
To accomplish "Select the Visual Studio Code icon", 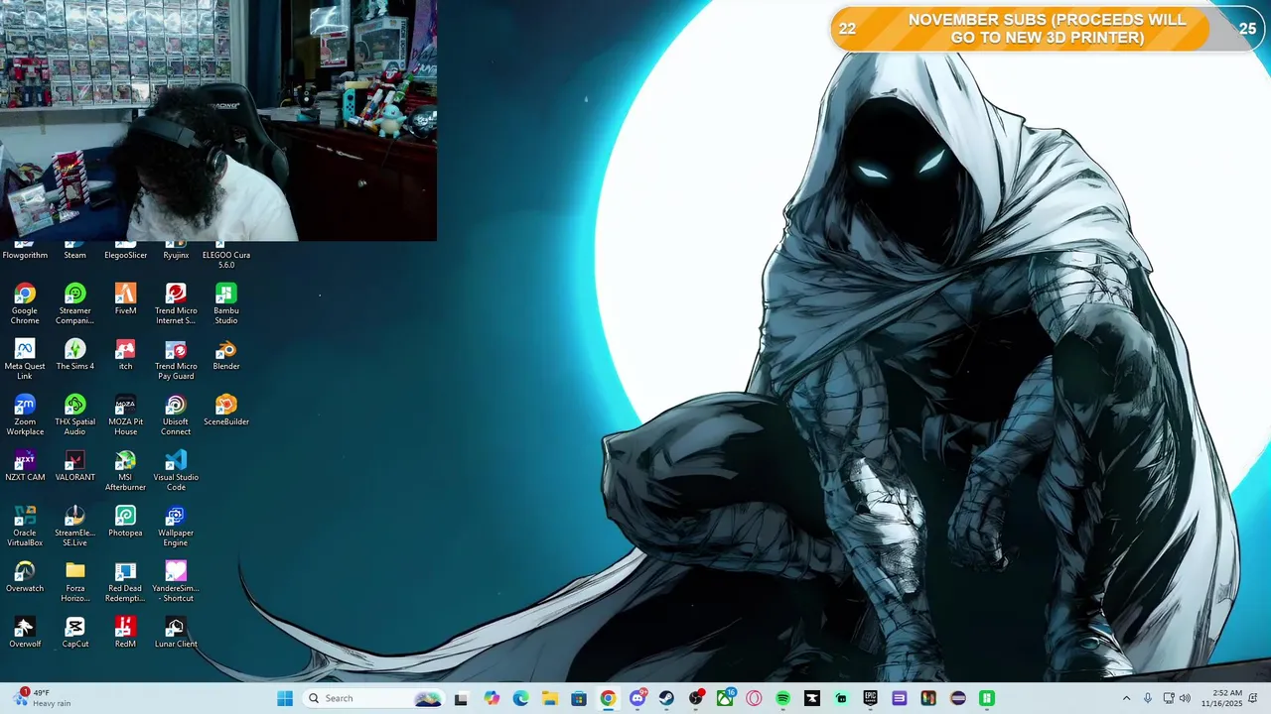I will point(176,470).
